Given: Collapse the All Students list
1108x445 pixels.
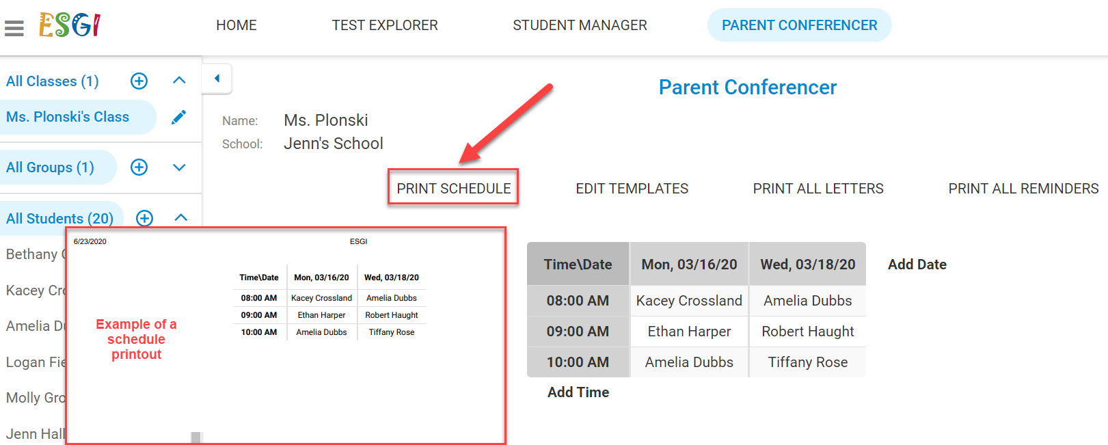Looking at the screenshot, I should [x=181, y=217].
